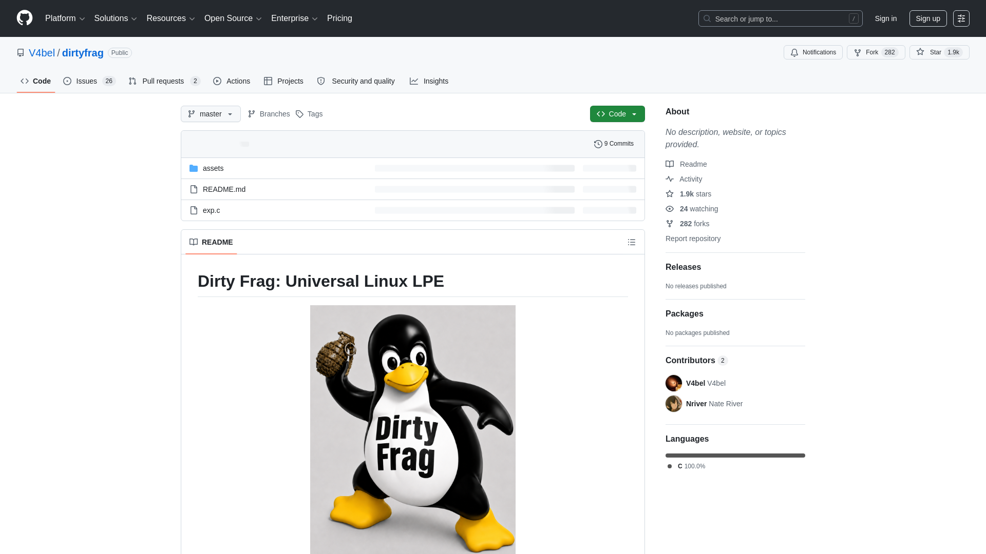Click the fork icon beside 282 forks
The image size is (986, 554).
[x=670, y=224]
